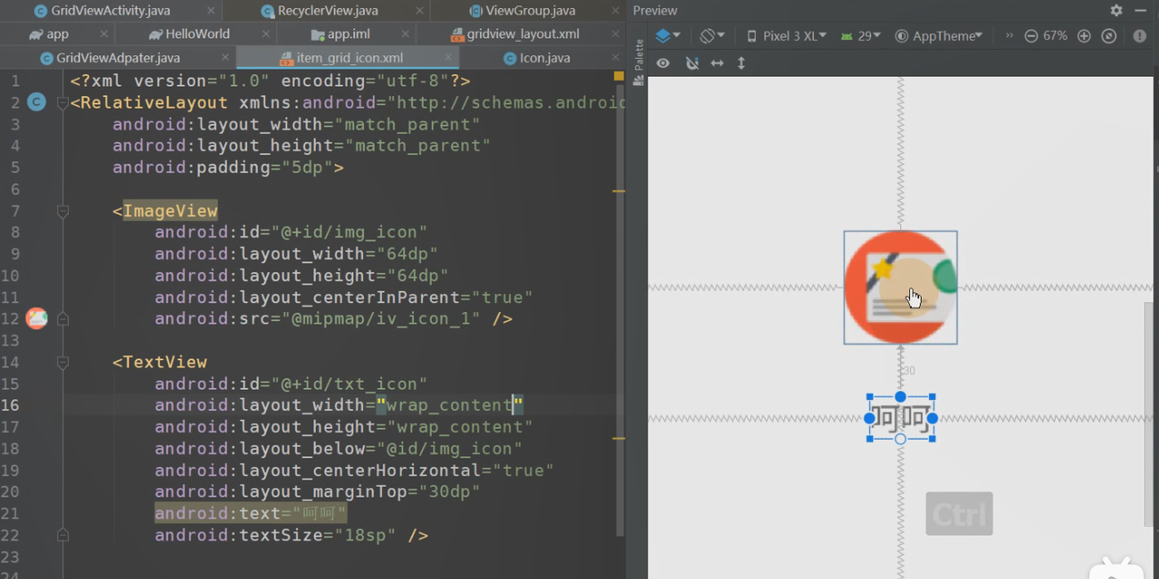Select the ImageView icon in preview
This screenshot has height=579, width=1159.
[x=900, y=287]
